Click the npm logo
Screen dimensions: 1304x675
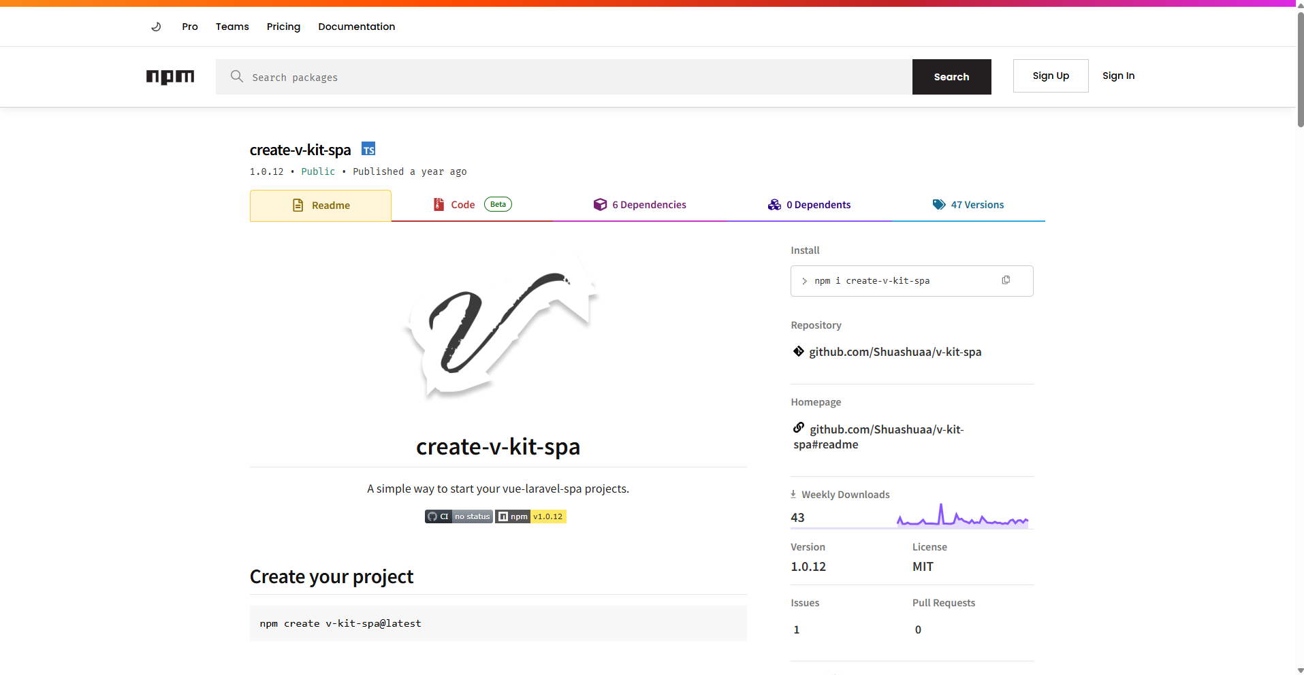[x=170, y=77]
